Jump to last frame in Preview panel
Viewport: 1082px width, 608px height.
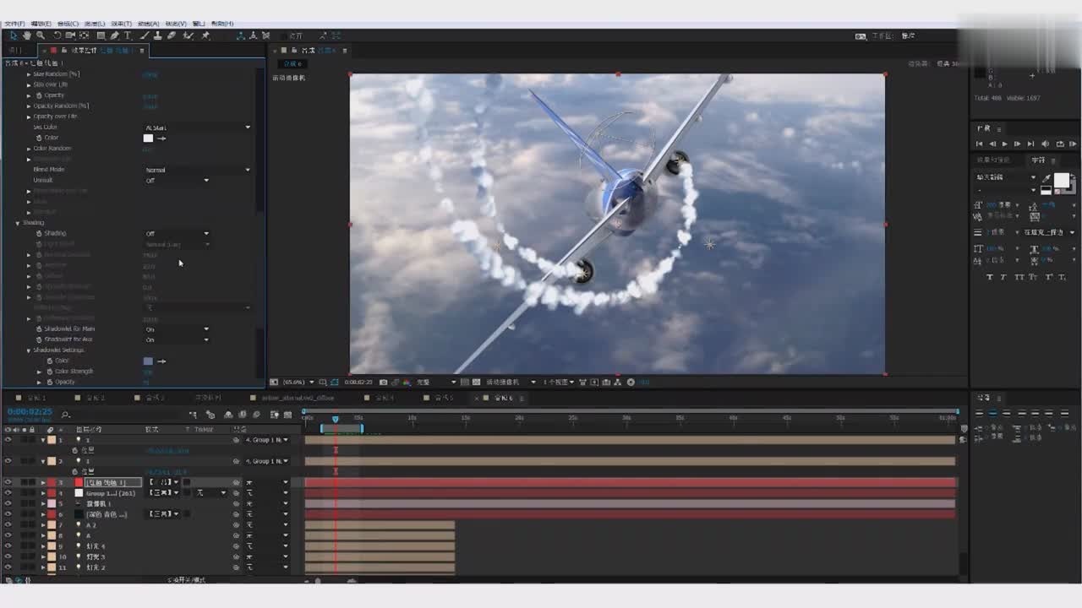click(1030, 144)
